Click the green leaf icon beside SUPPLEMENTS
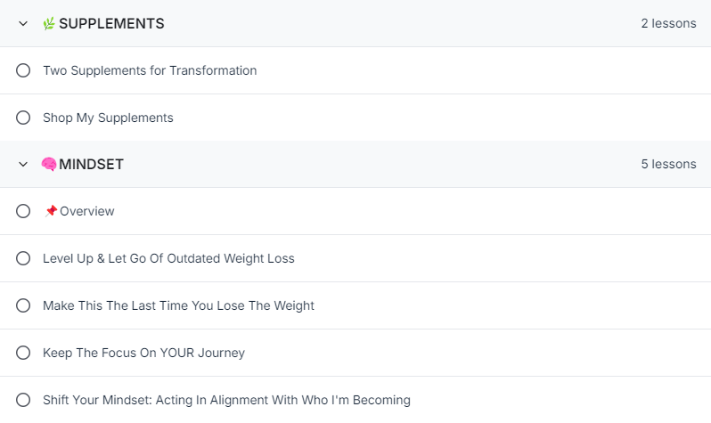This screenshot has width=711, height=423. 49,23
